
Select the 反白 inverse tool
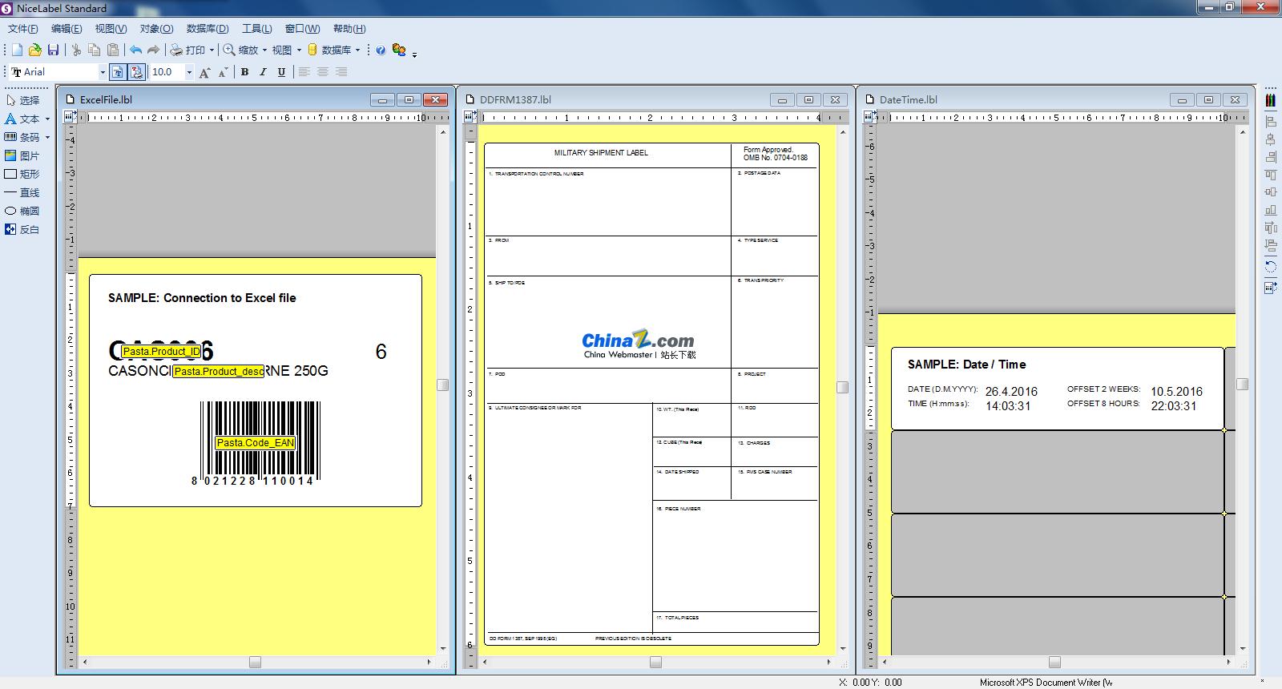click(x=22, y=229)
